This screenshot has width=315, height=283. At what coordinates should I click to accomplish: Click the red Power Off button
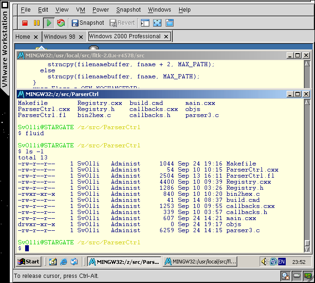click(25, 23)
